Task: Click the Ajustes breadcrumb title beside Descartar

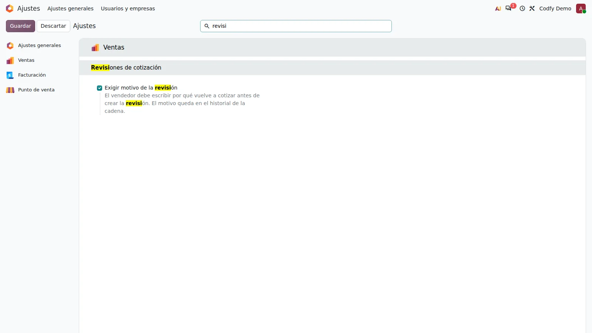Action: [x=84, y=26]
